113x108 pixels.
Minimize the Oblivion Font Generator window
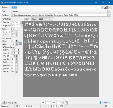96,2
